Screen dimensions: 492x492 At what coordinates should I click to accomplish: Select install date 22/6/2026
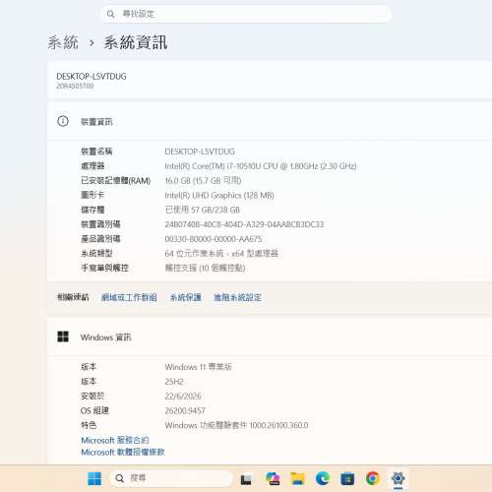pos(183,397)
